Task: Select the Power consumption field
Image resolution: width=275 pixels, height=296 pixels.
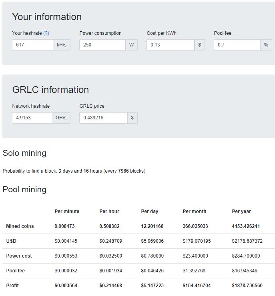Action: [x=102, y=45]
